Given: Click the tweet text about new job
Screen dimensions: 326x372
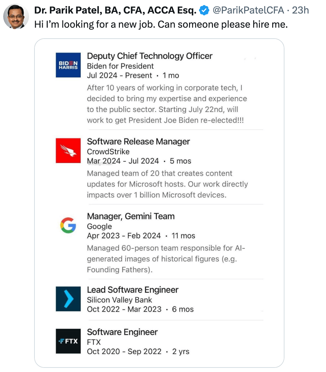Looking at the screenshot, I should (x=161, y=24).
